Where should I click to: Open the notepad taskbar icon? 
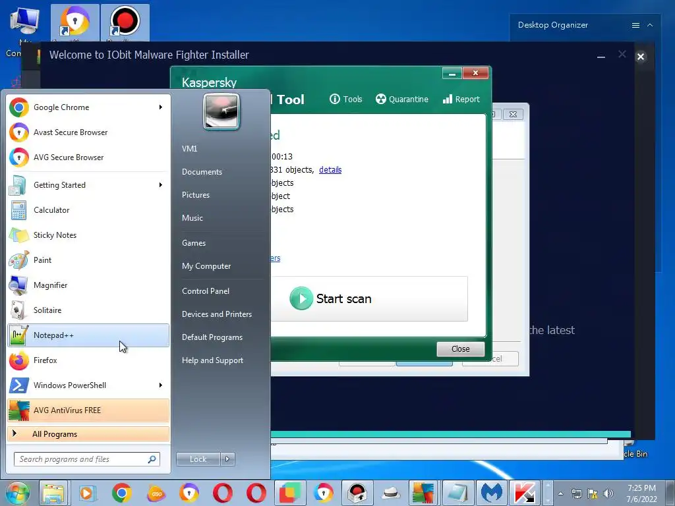pos(458,493)
